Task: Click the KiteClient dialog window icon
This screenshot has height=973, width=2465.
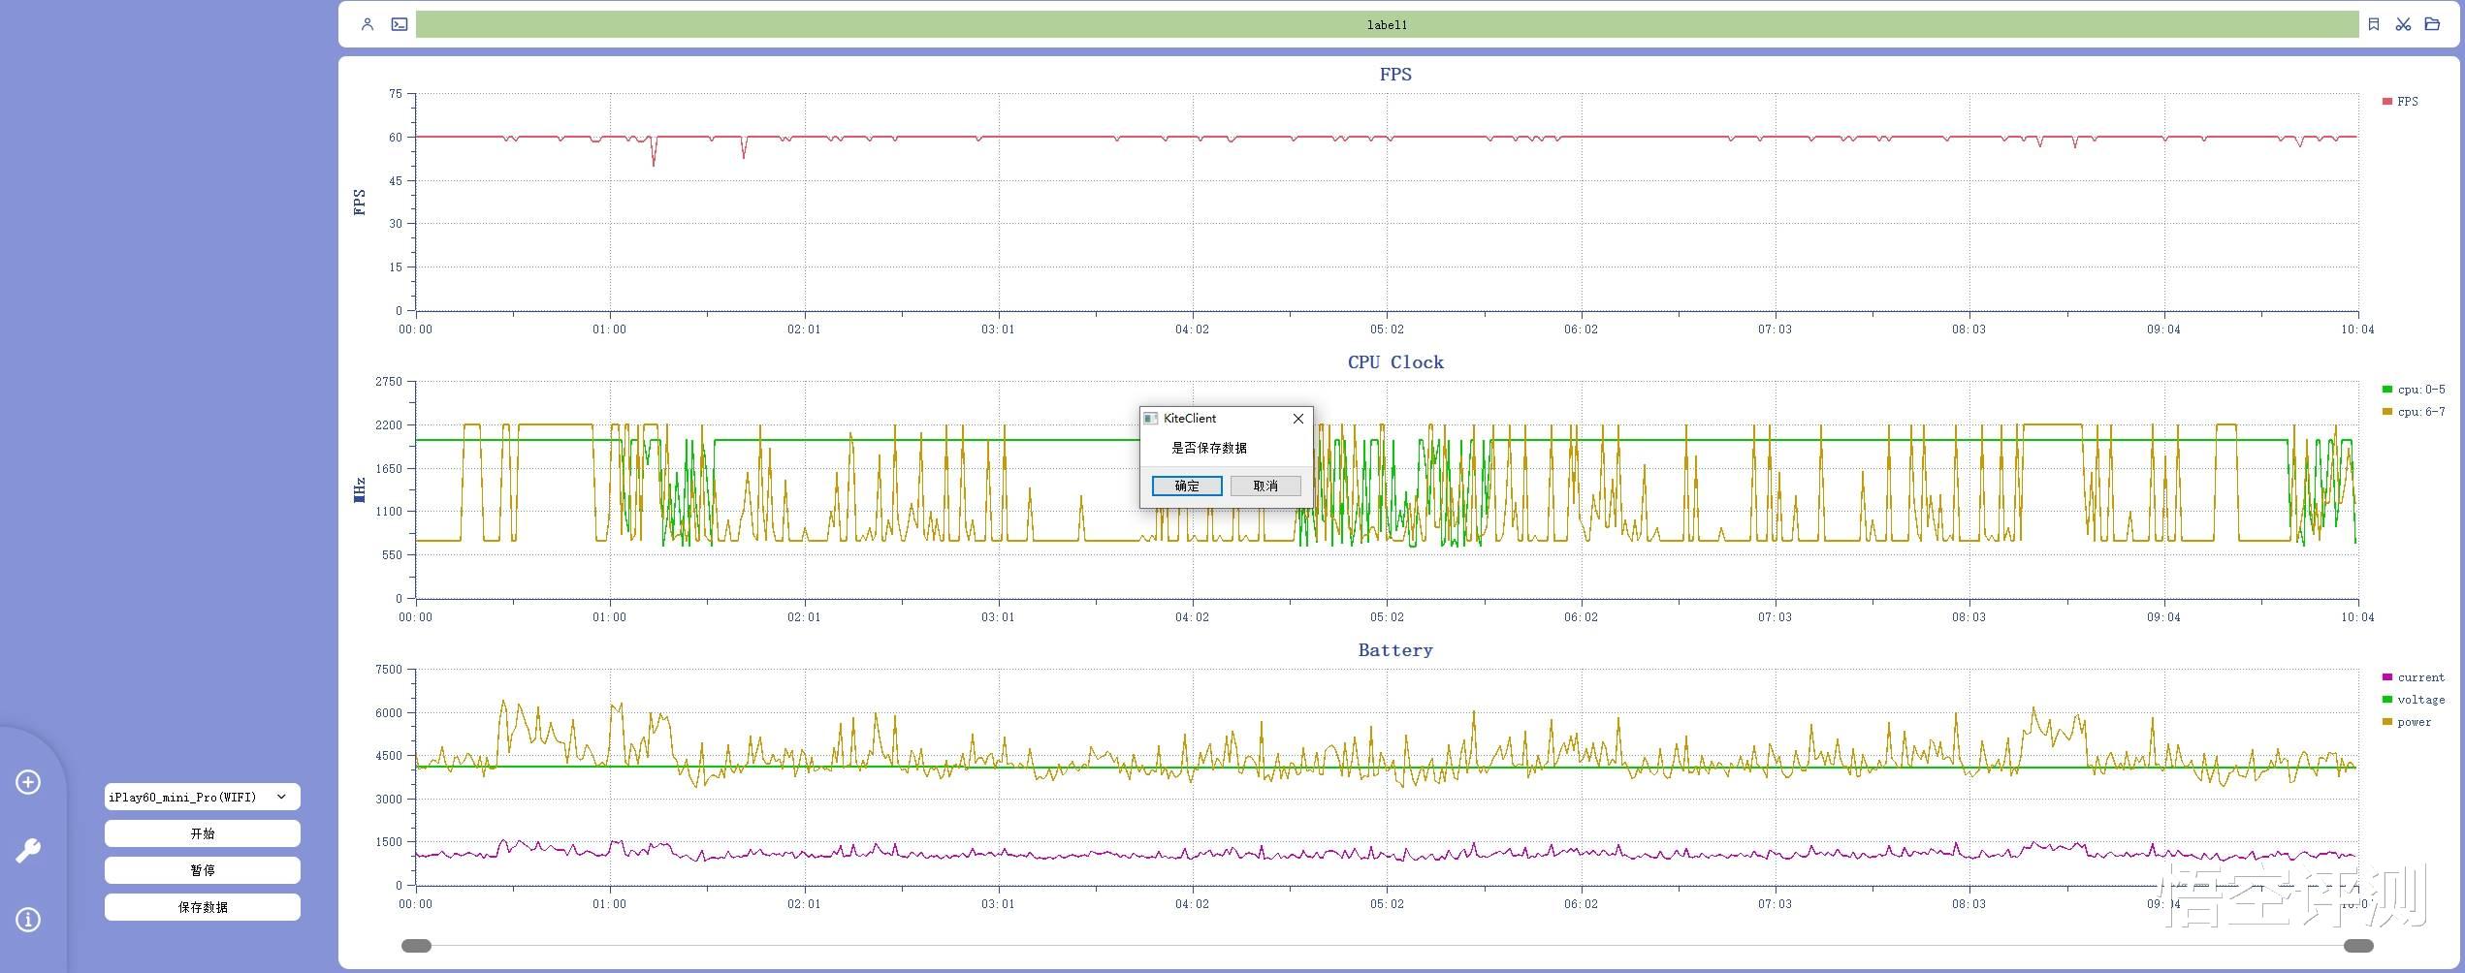Action: pyautogui.click(x=1151, y=419)
